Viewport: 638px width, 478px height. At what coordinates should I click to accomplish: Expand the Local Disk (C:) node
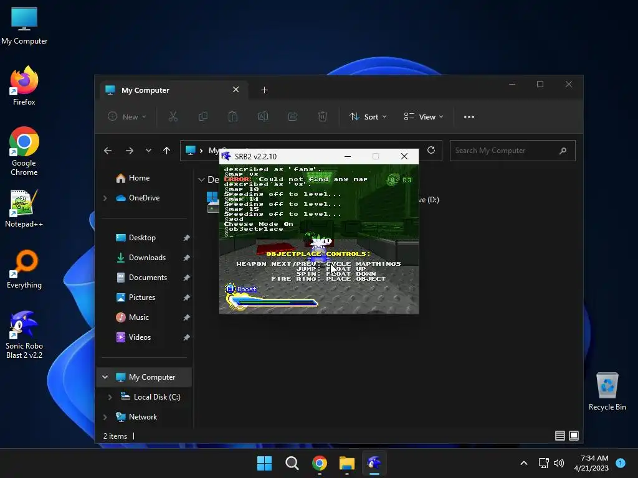[x=110, y=397]
